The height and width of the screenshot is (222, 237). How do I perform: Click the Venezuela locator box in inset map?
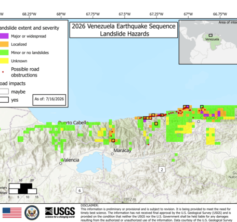coord(210,35)
